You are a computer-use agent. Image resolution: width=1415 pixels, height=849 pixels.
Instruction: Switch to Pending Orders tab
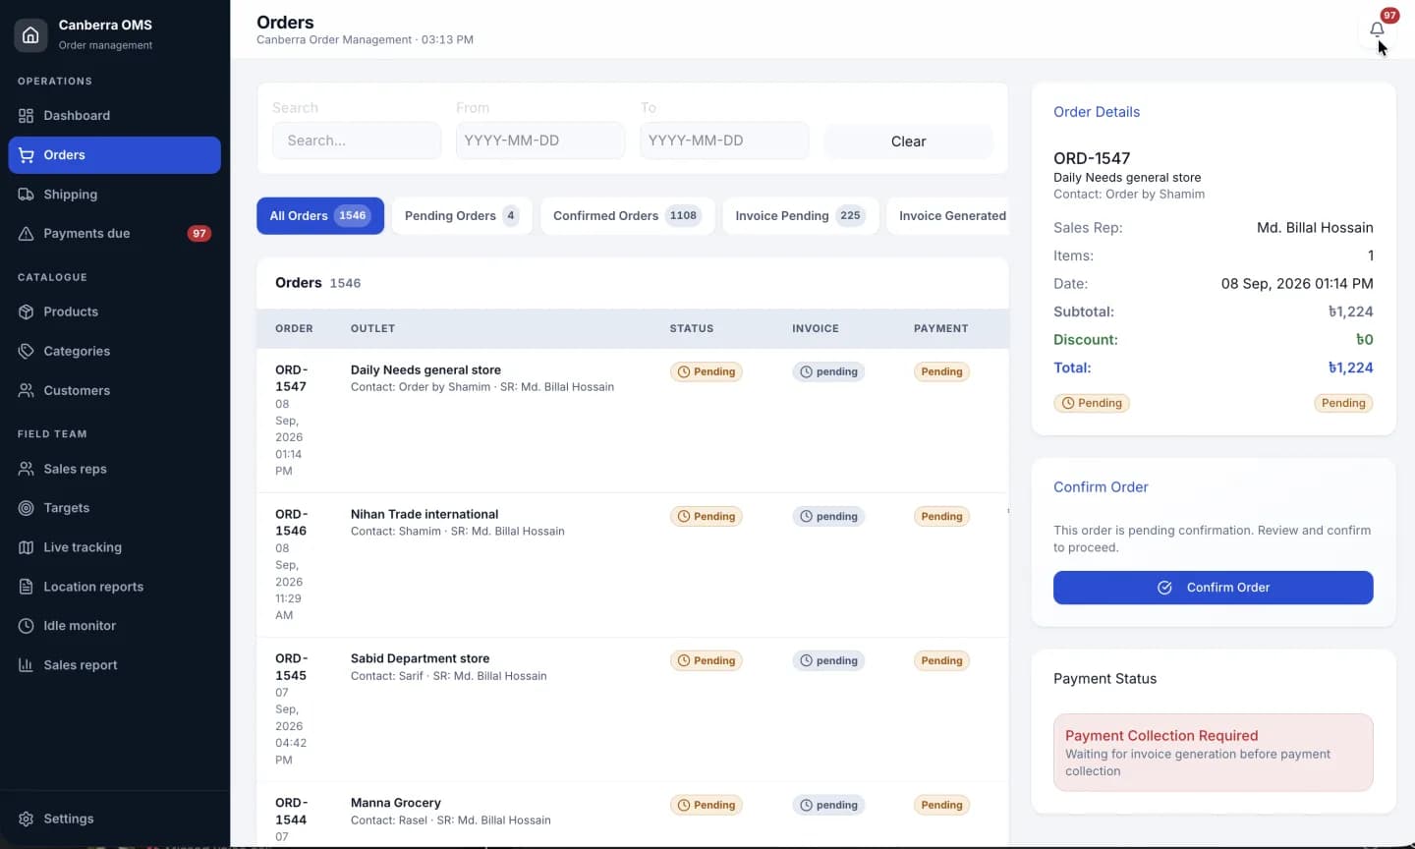462,216
